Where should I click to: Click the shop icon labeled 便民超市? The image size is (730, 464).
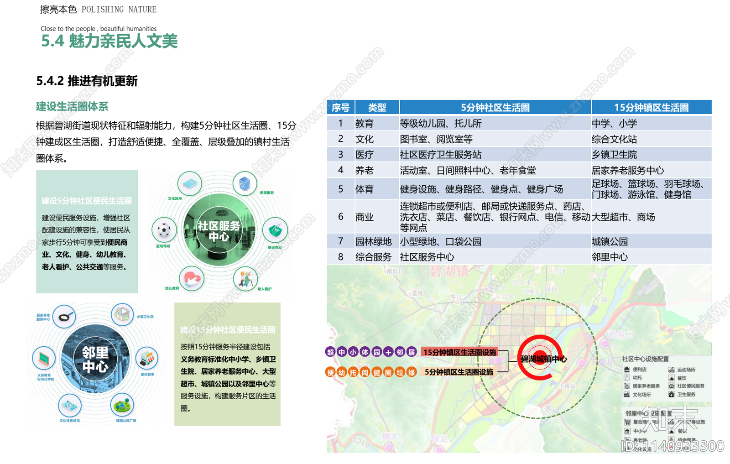coord(146,358)
